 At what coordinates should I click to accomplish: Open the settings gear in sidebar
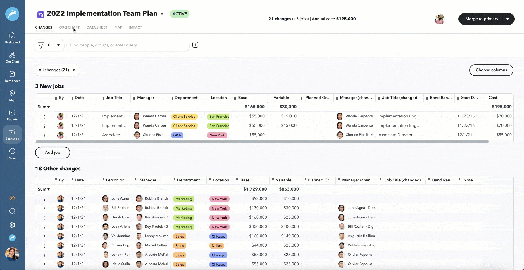(12, 225)
